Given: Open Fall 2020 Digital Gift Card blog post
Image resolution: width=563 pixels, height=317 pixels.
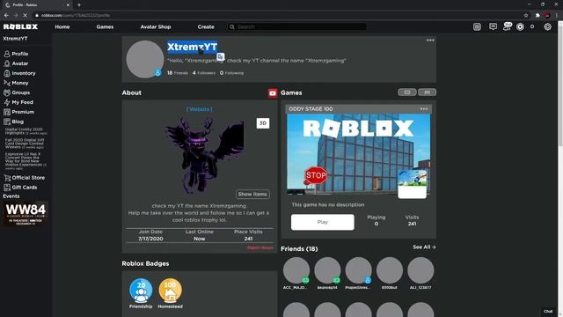Looking at the screenshot, I should click(25, 144).
